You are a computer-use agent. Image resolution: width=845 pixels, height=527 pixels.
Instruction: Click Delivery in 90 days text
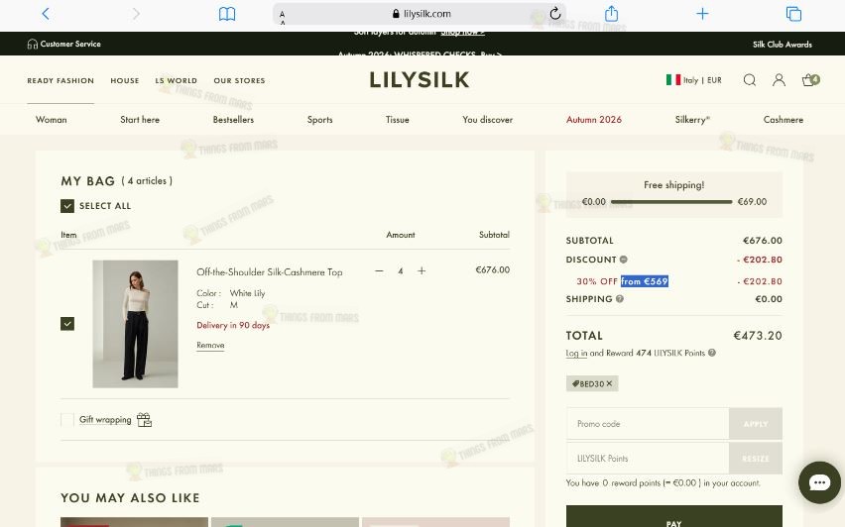point(233,325)
